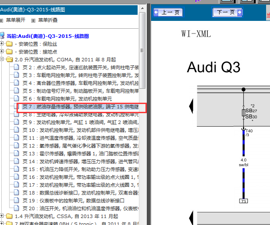Screen dimensions: 270x225
Task: Click document icon of 页 19
Action: pyautogui.click(x=17, y=200)
